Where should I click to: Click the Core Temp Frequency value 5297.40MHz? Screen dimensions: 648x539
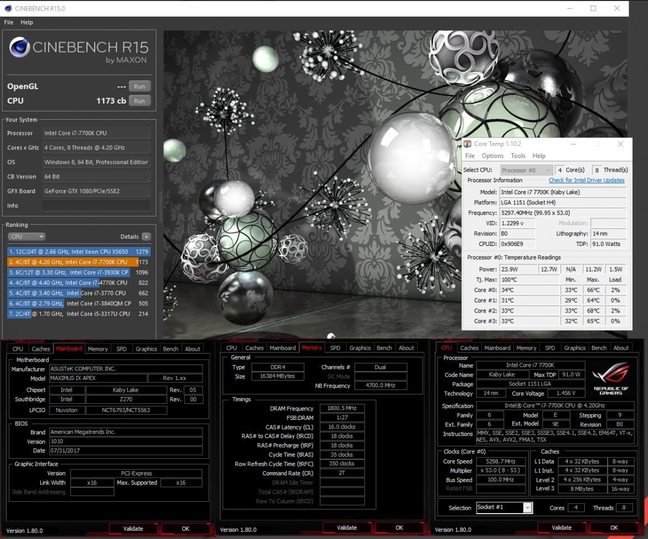pyautogui.click(x=563, y=213)
